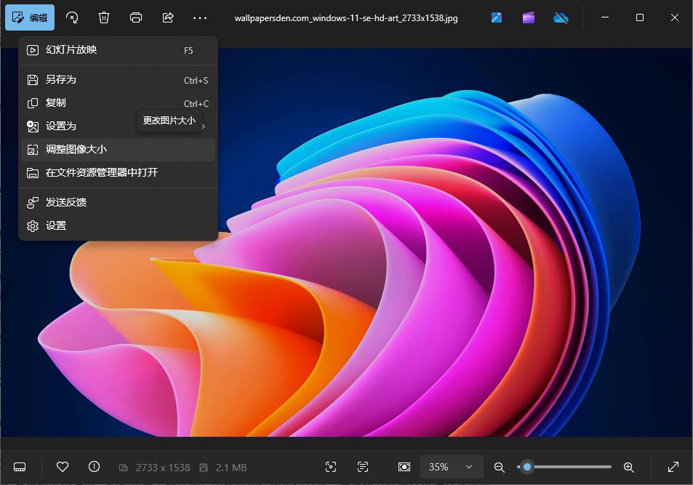
Task: Open the share icon in the toolbar
Action: [x=168, y=17]
